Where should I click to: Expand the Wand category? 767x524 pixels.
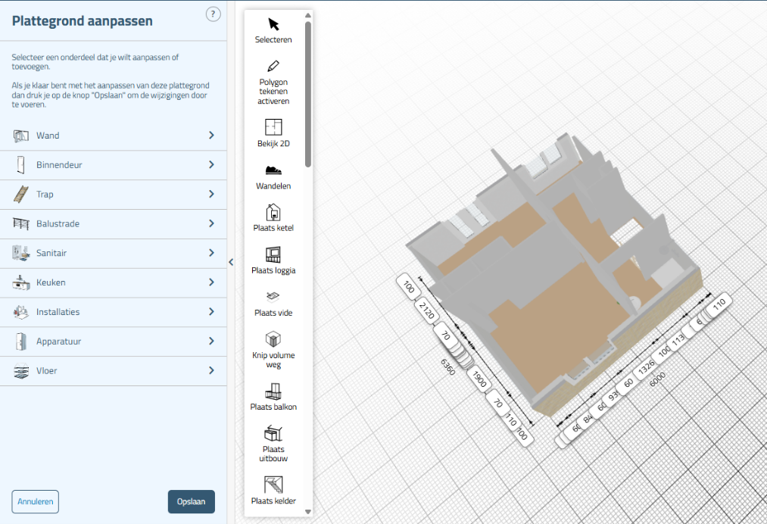[114, 136]
